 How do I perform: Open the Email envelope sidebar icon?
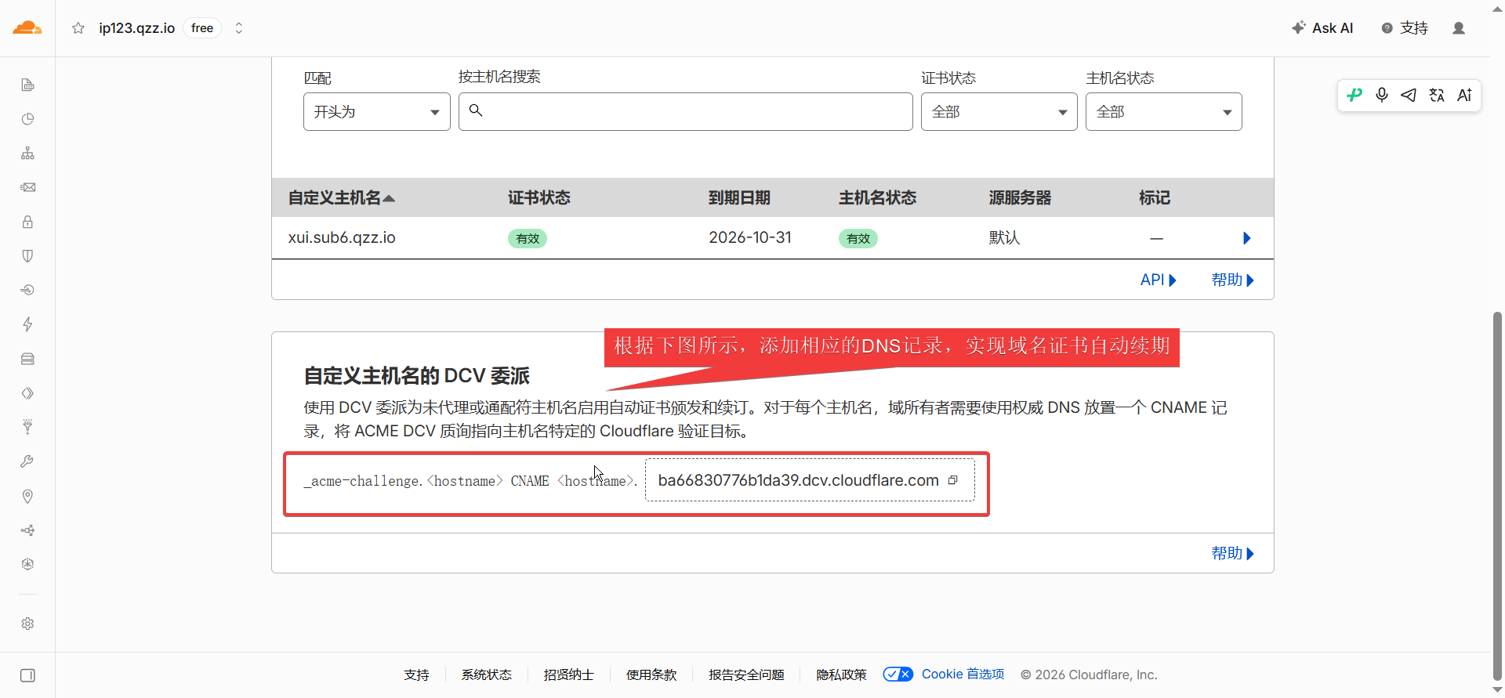click(x=27, y=187)
